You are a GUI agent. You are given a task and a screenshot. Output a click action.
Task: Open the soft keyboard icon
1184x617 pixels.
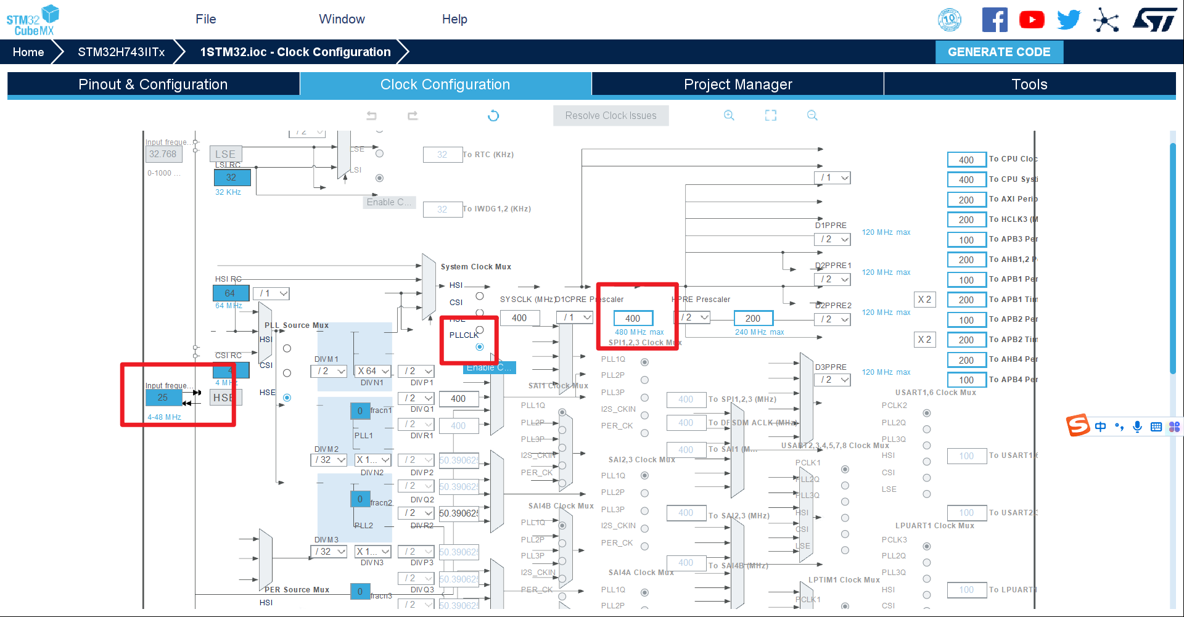coord(1156,427)
